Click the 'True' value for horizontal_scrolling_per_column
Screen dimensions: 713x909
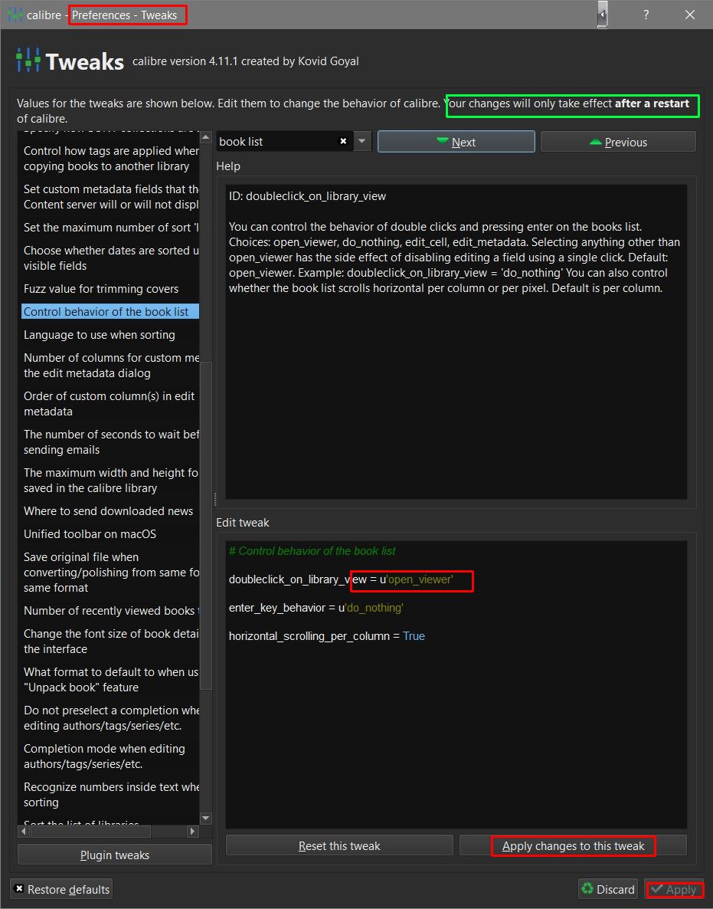point(414,636)
